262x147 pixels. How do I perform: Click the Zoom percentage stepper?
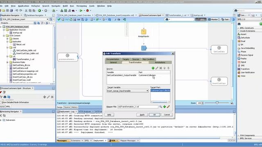(x=203, y=103)
